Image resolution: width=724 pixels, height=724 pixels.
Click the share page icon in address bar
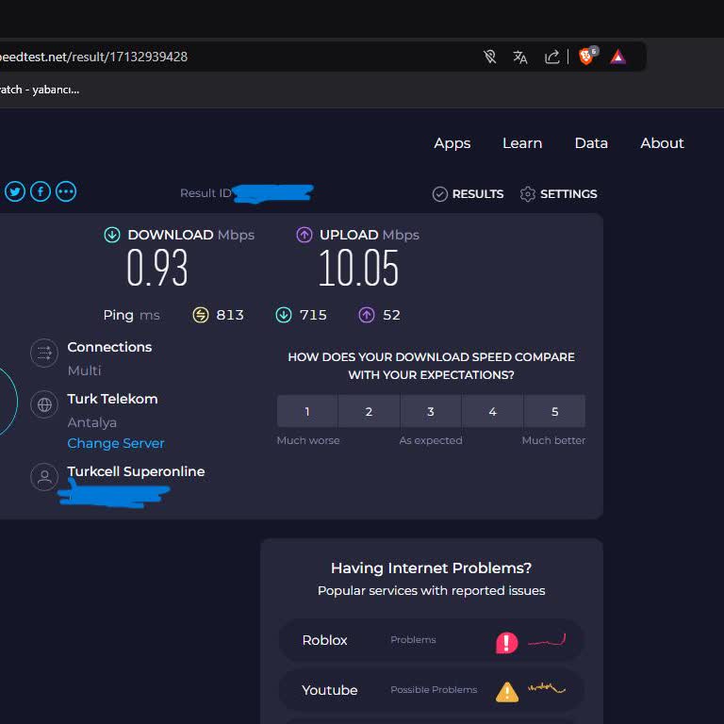(551, 57)
